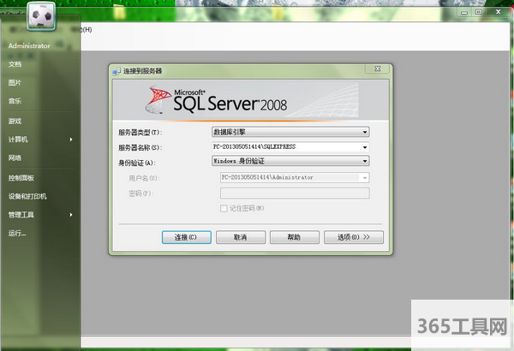
Task: Click the soccer ball user avatar
Action: point(41,16)
